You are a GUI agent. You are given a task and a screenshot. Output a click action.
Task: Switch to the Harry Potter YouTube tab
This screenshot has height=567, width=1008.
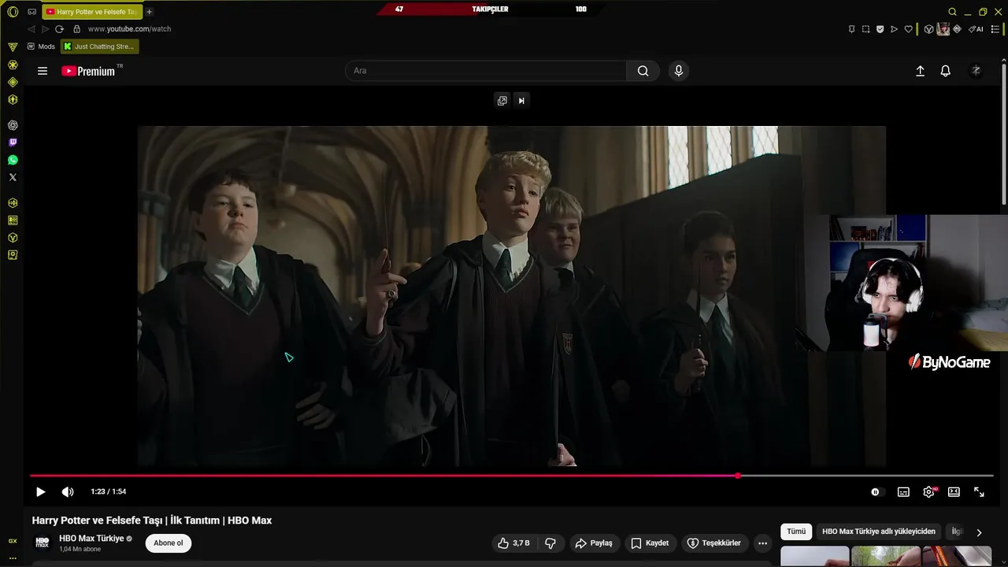pyautogui.click(x=91, y=12)
